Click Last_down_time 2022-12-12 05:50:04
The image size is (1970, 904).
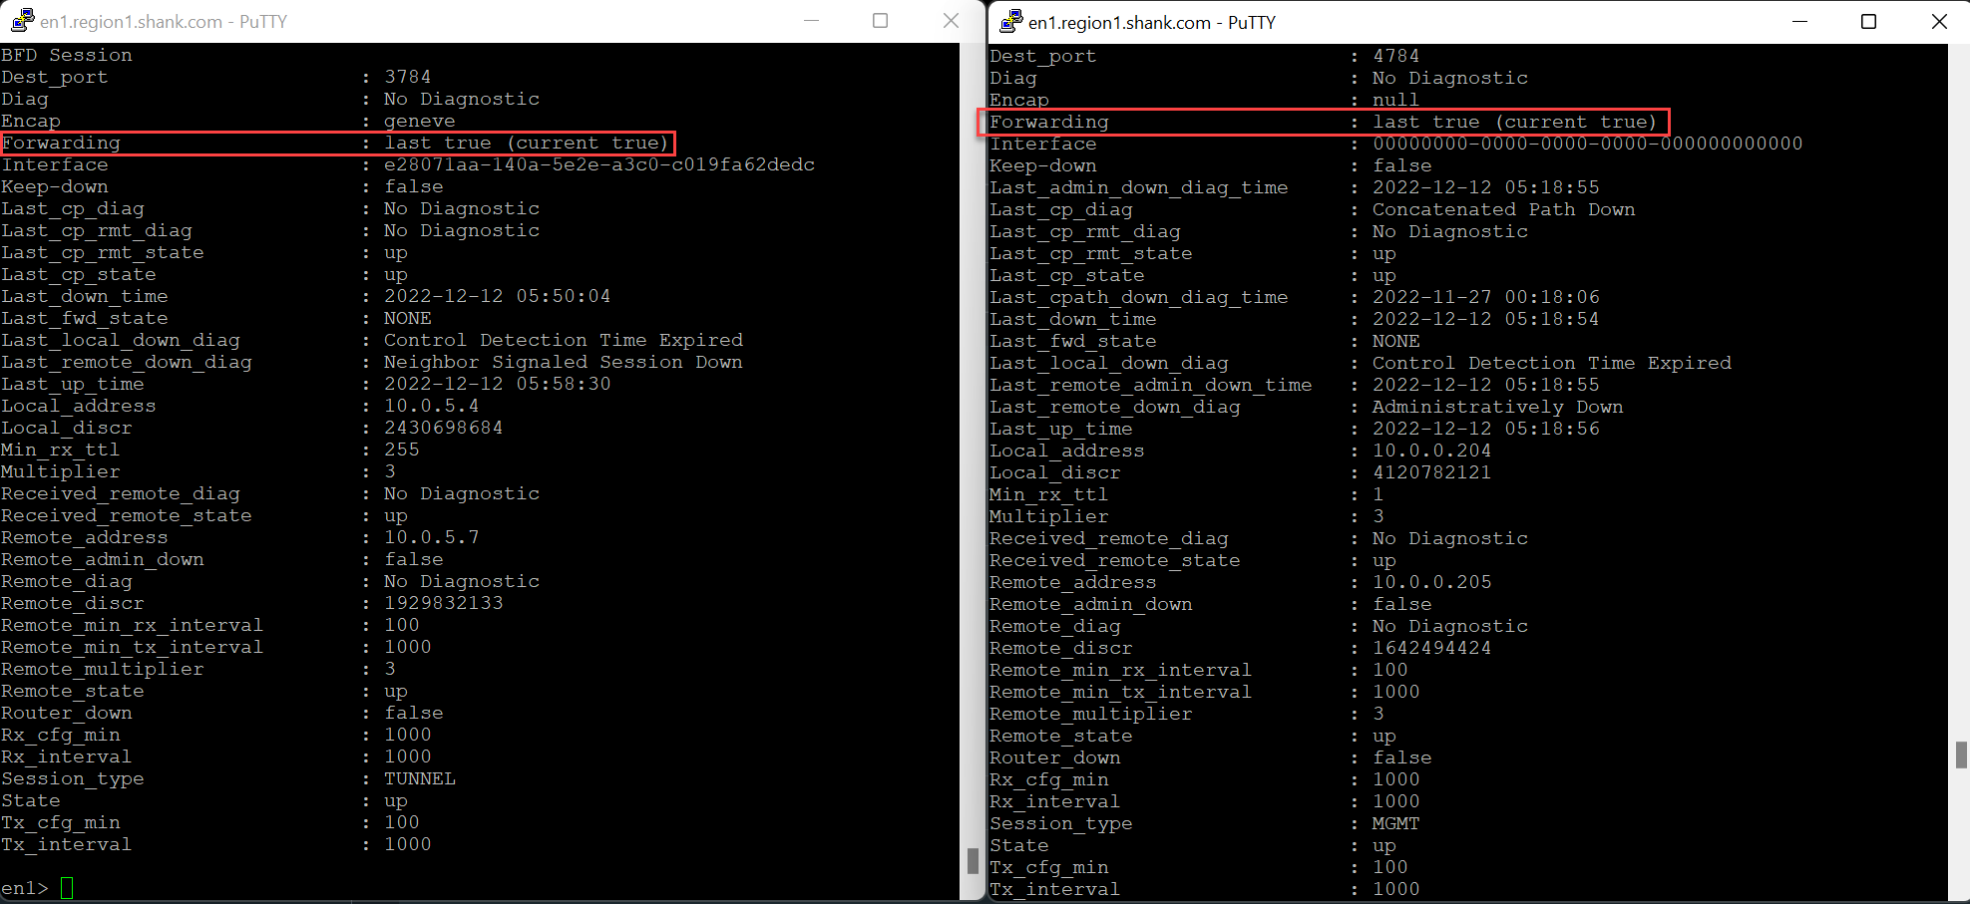click(x=498, y=296)
